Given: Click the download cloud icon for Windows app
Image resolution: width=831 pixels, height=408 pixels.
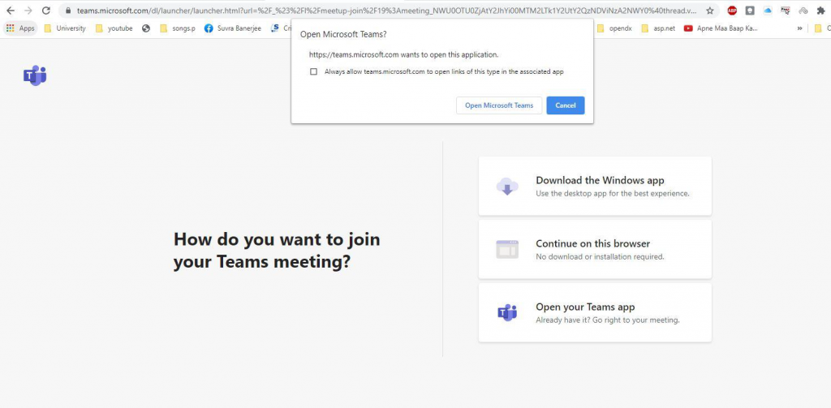Looking at the screenshot, I should tap(507, 187).
